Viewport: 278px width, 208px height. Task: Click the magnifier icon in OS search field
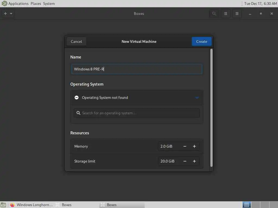pos(78,113)
